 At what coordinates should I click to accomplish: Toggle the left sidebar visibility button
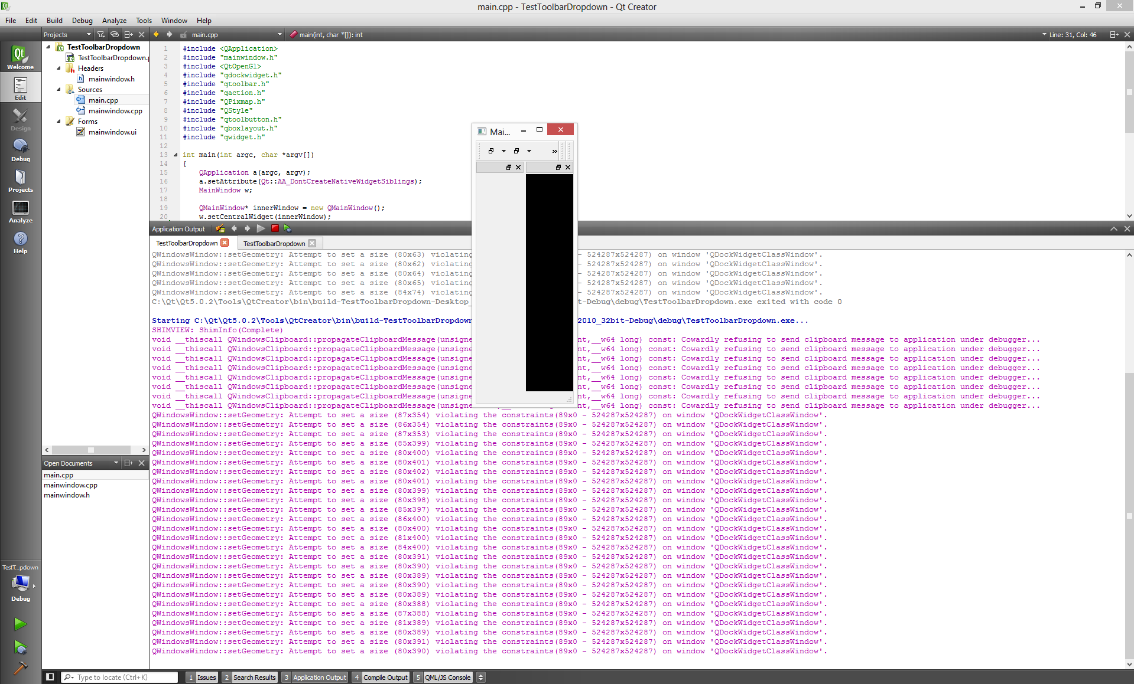pyautogui.click(x=50, y=677)
